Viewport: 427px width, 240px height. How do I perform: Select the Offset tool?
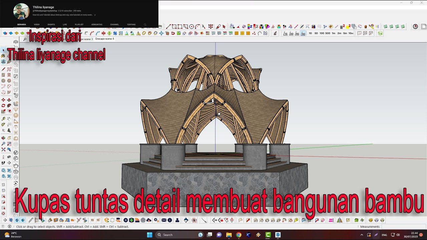click(x=9, y=111)
